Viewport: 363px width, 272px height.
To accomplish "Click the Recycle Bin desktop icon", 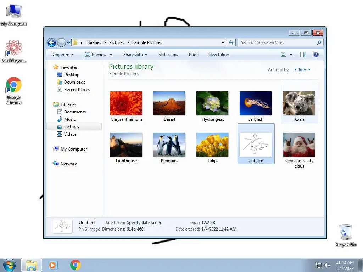I will click(346, 235).
